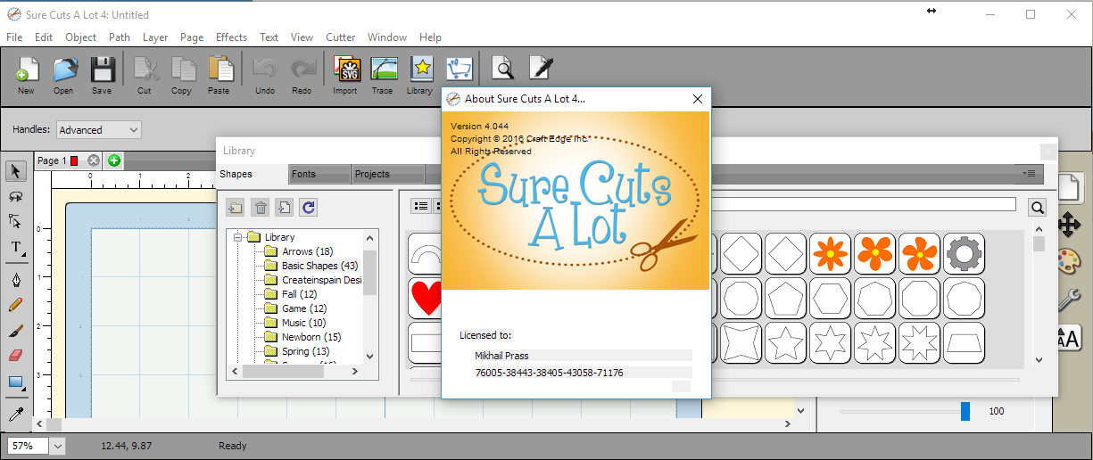The image size is (1093, 460).
Task: Click the Library import file icon
Action: 284,208
